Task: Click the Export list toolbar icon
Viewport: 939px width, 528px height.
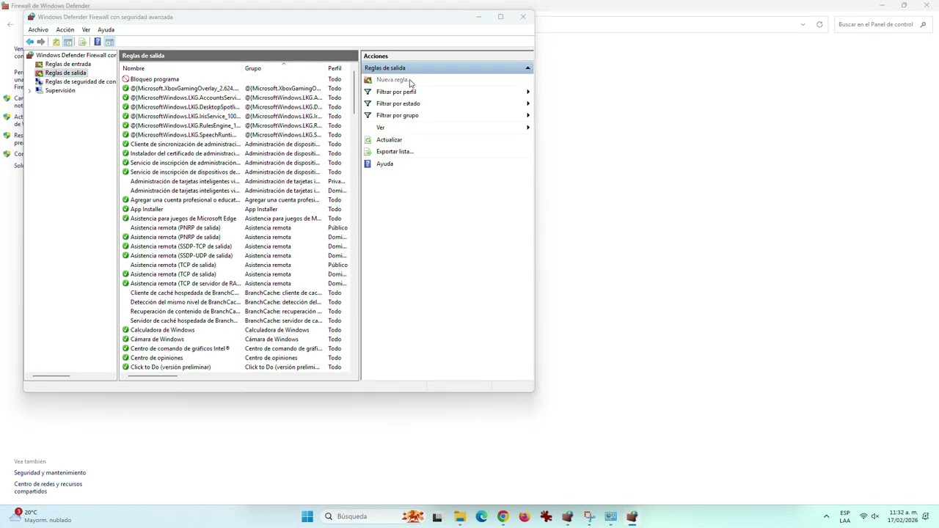Action: [x=82, y=42]
